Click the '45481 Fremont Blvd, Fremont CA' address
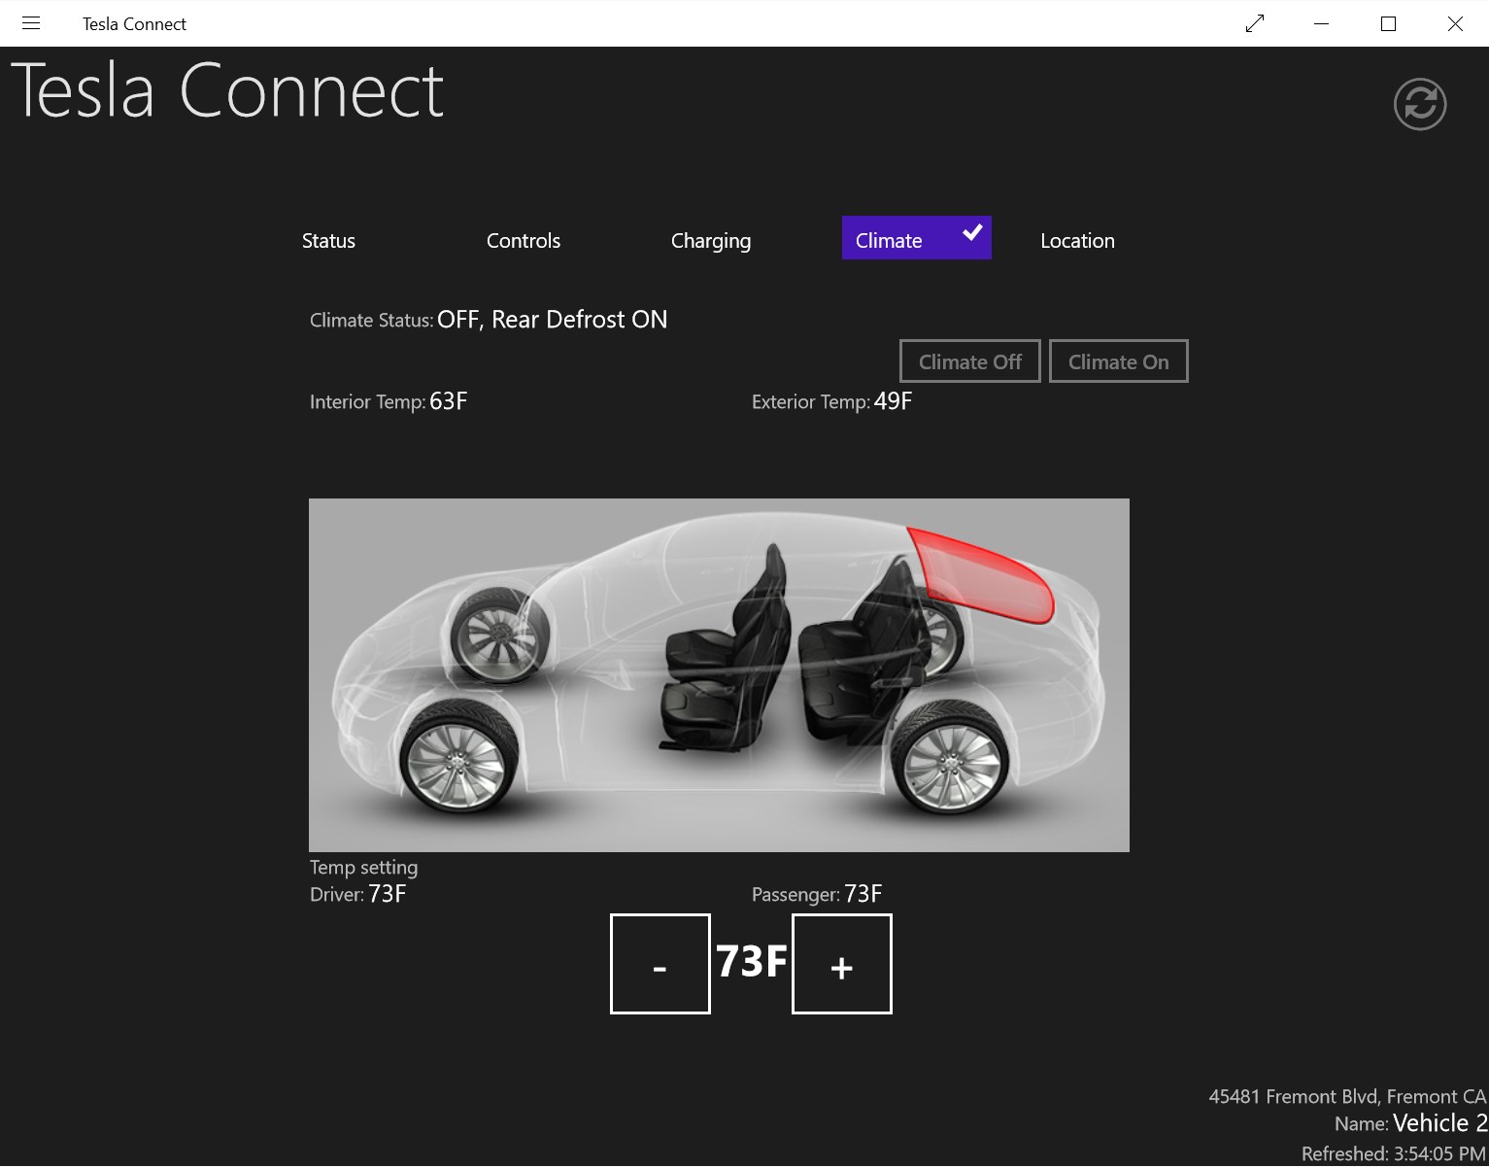The height and width of the screenshot is (1167, 1489). tap(1347, 1096)
